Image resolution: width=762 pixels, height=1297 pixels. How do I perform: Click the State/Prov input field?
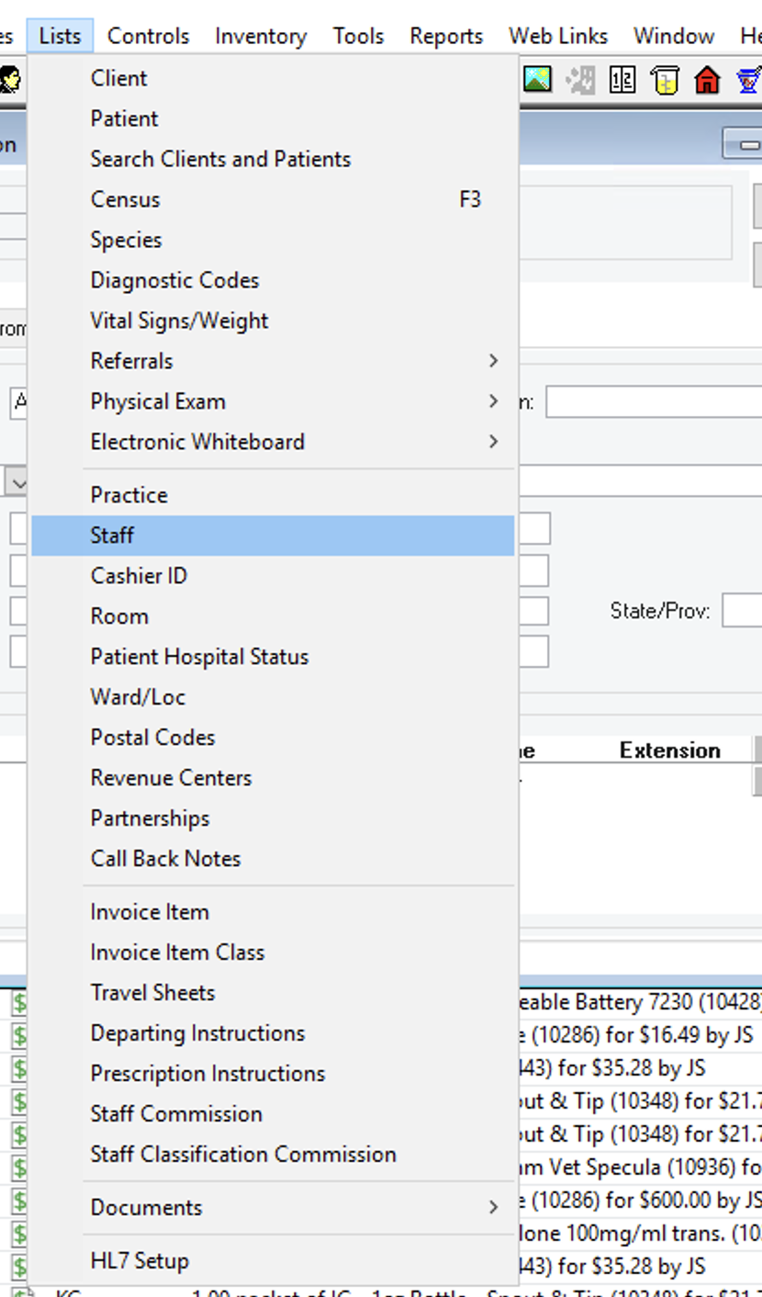pyautogui.click(x=742, y=611)
